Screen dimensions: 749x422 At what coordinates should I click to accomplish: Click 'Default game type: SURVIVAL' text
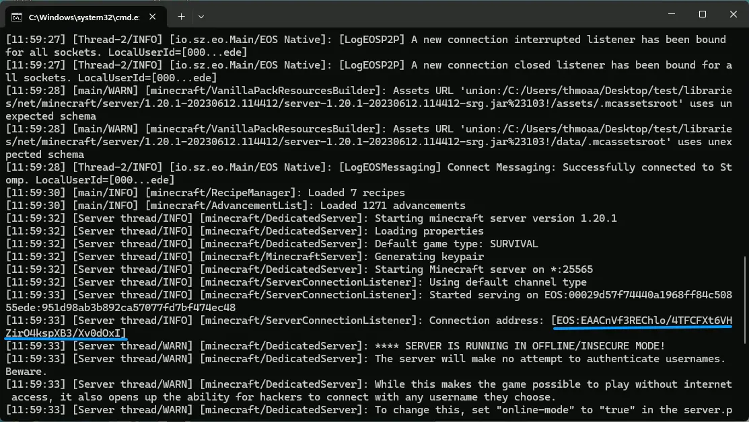click(456, 244)
